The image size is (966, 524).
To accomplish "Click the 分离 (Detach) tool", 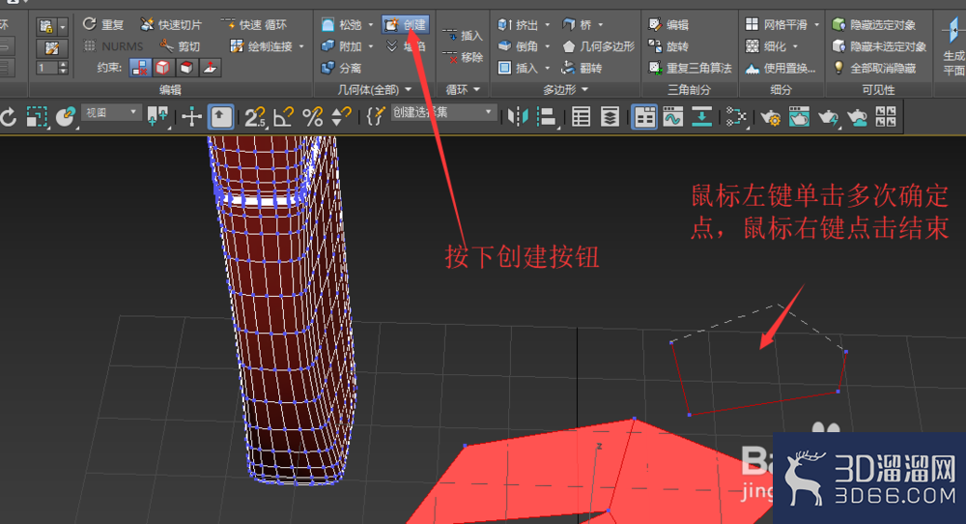I will [x=341, y=68].
